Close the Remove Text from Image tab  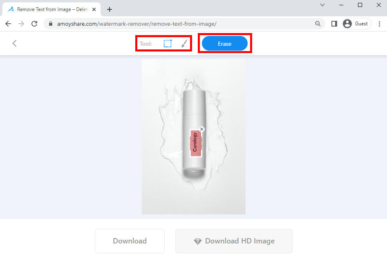(94, 9)
